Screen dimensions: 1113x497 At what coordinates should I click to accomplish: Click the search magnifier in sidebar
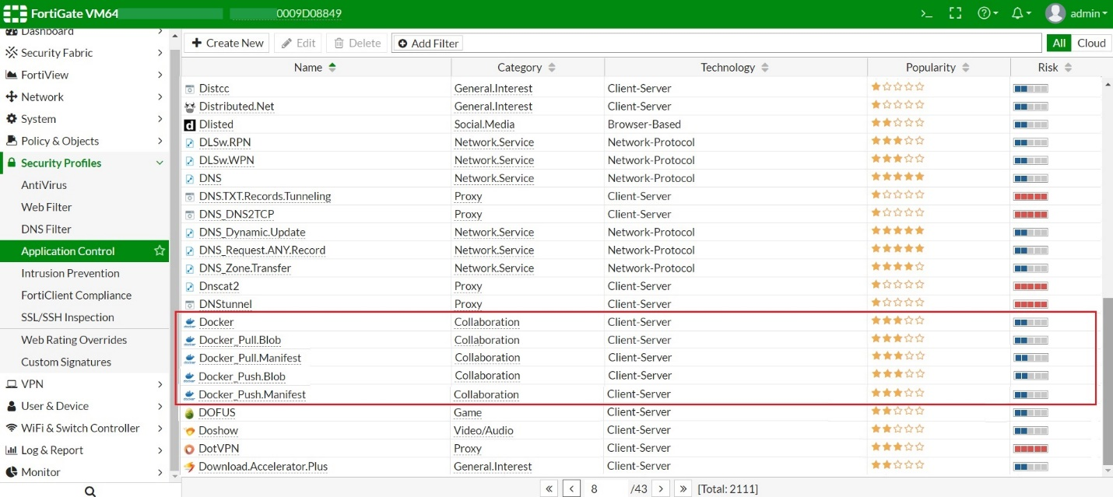point(90,491)
